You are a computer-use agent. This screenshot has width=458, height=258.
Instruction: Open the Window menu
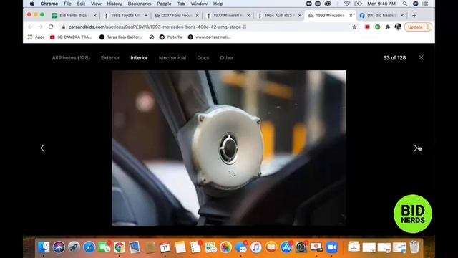click(x=199, y=4)
